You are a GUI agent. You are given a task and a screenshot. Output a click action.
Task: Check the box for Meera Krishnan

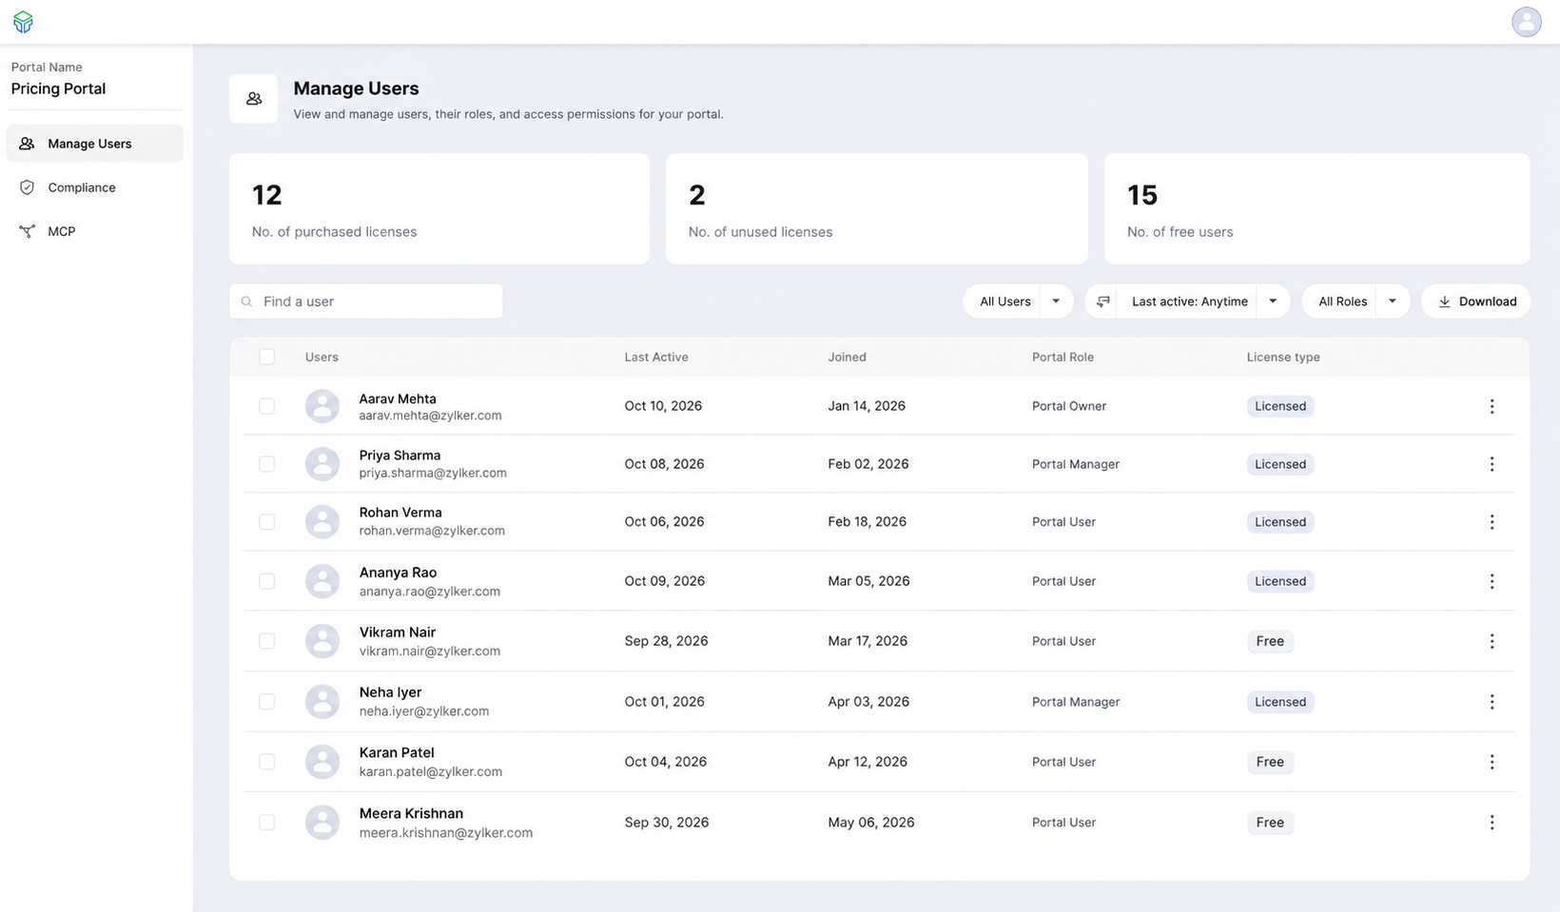267,823
